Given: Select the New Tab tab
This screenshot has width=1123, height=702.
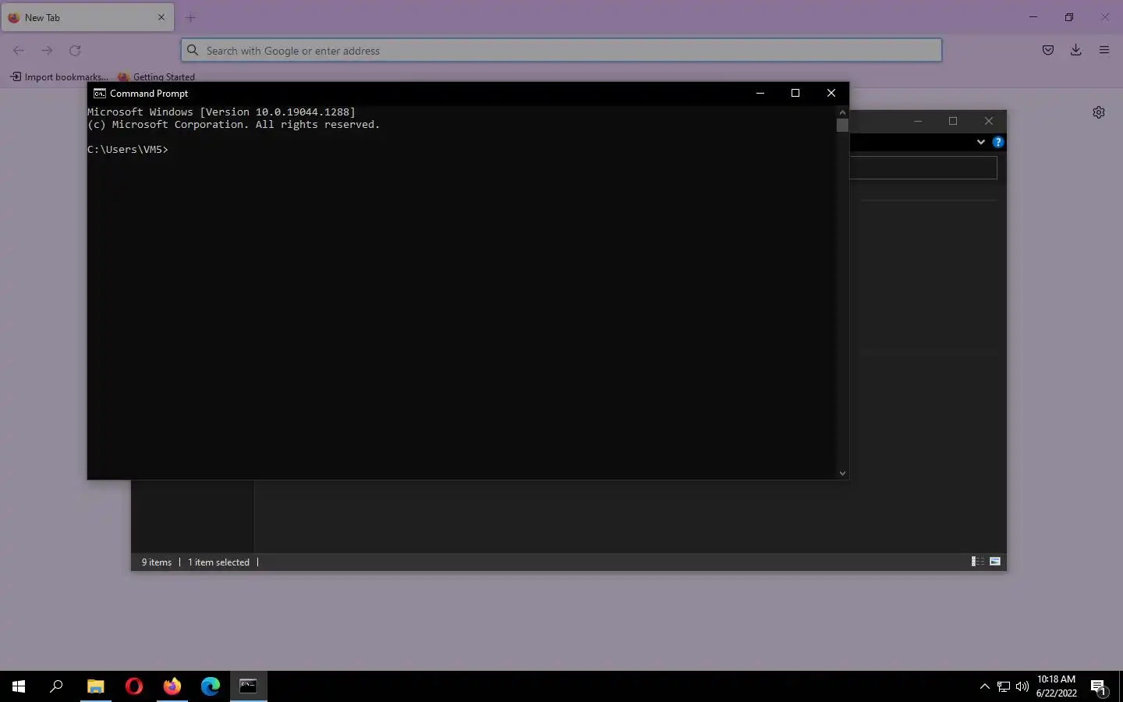Looking at the screenshot, I should tap(87, 17).
